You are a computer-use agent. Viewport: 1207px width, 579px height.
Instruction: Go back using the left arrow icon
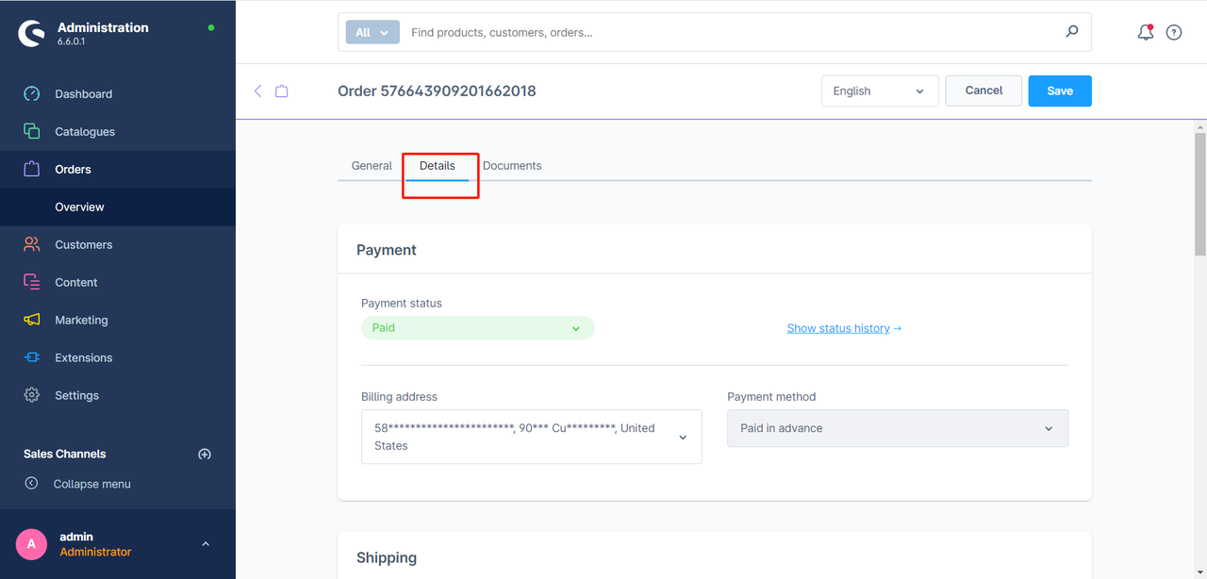(258, 91)
